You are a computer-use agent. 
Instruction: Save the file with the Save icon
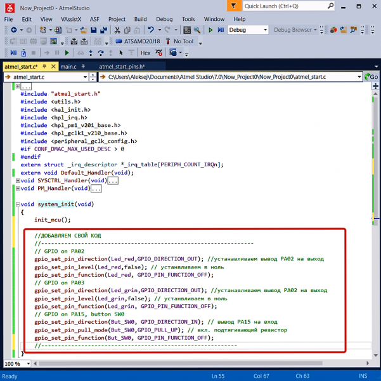[94, 30]
